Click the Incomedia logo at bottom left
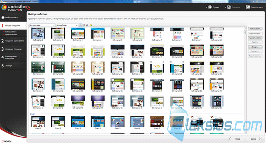 [6, 141]
